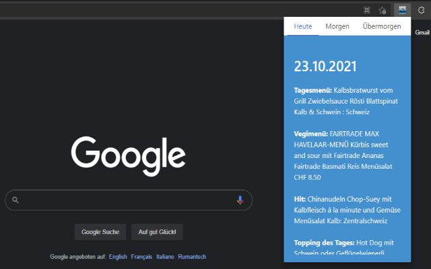Open the Gmail link
This screenshot has height=269, width=431.
(422, 32)
